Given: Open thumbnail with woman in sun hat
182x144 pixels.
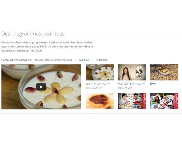Looking at the screenshot, I should [x=164, y=101].
